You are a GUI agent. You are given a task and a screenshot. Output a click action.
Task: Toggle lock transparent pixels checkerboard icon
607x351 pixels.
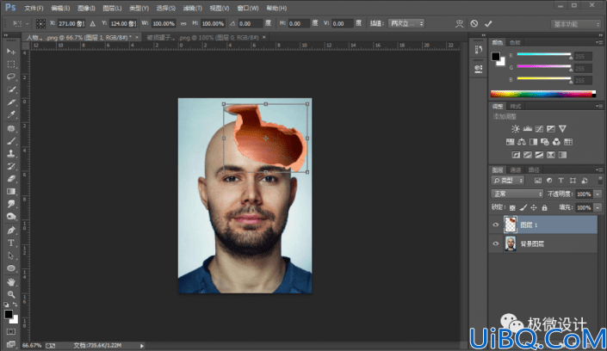(x=512, y=208)
